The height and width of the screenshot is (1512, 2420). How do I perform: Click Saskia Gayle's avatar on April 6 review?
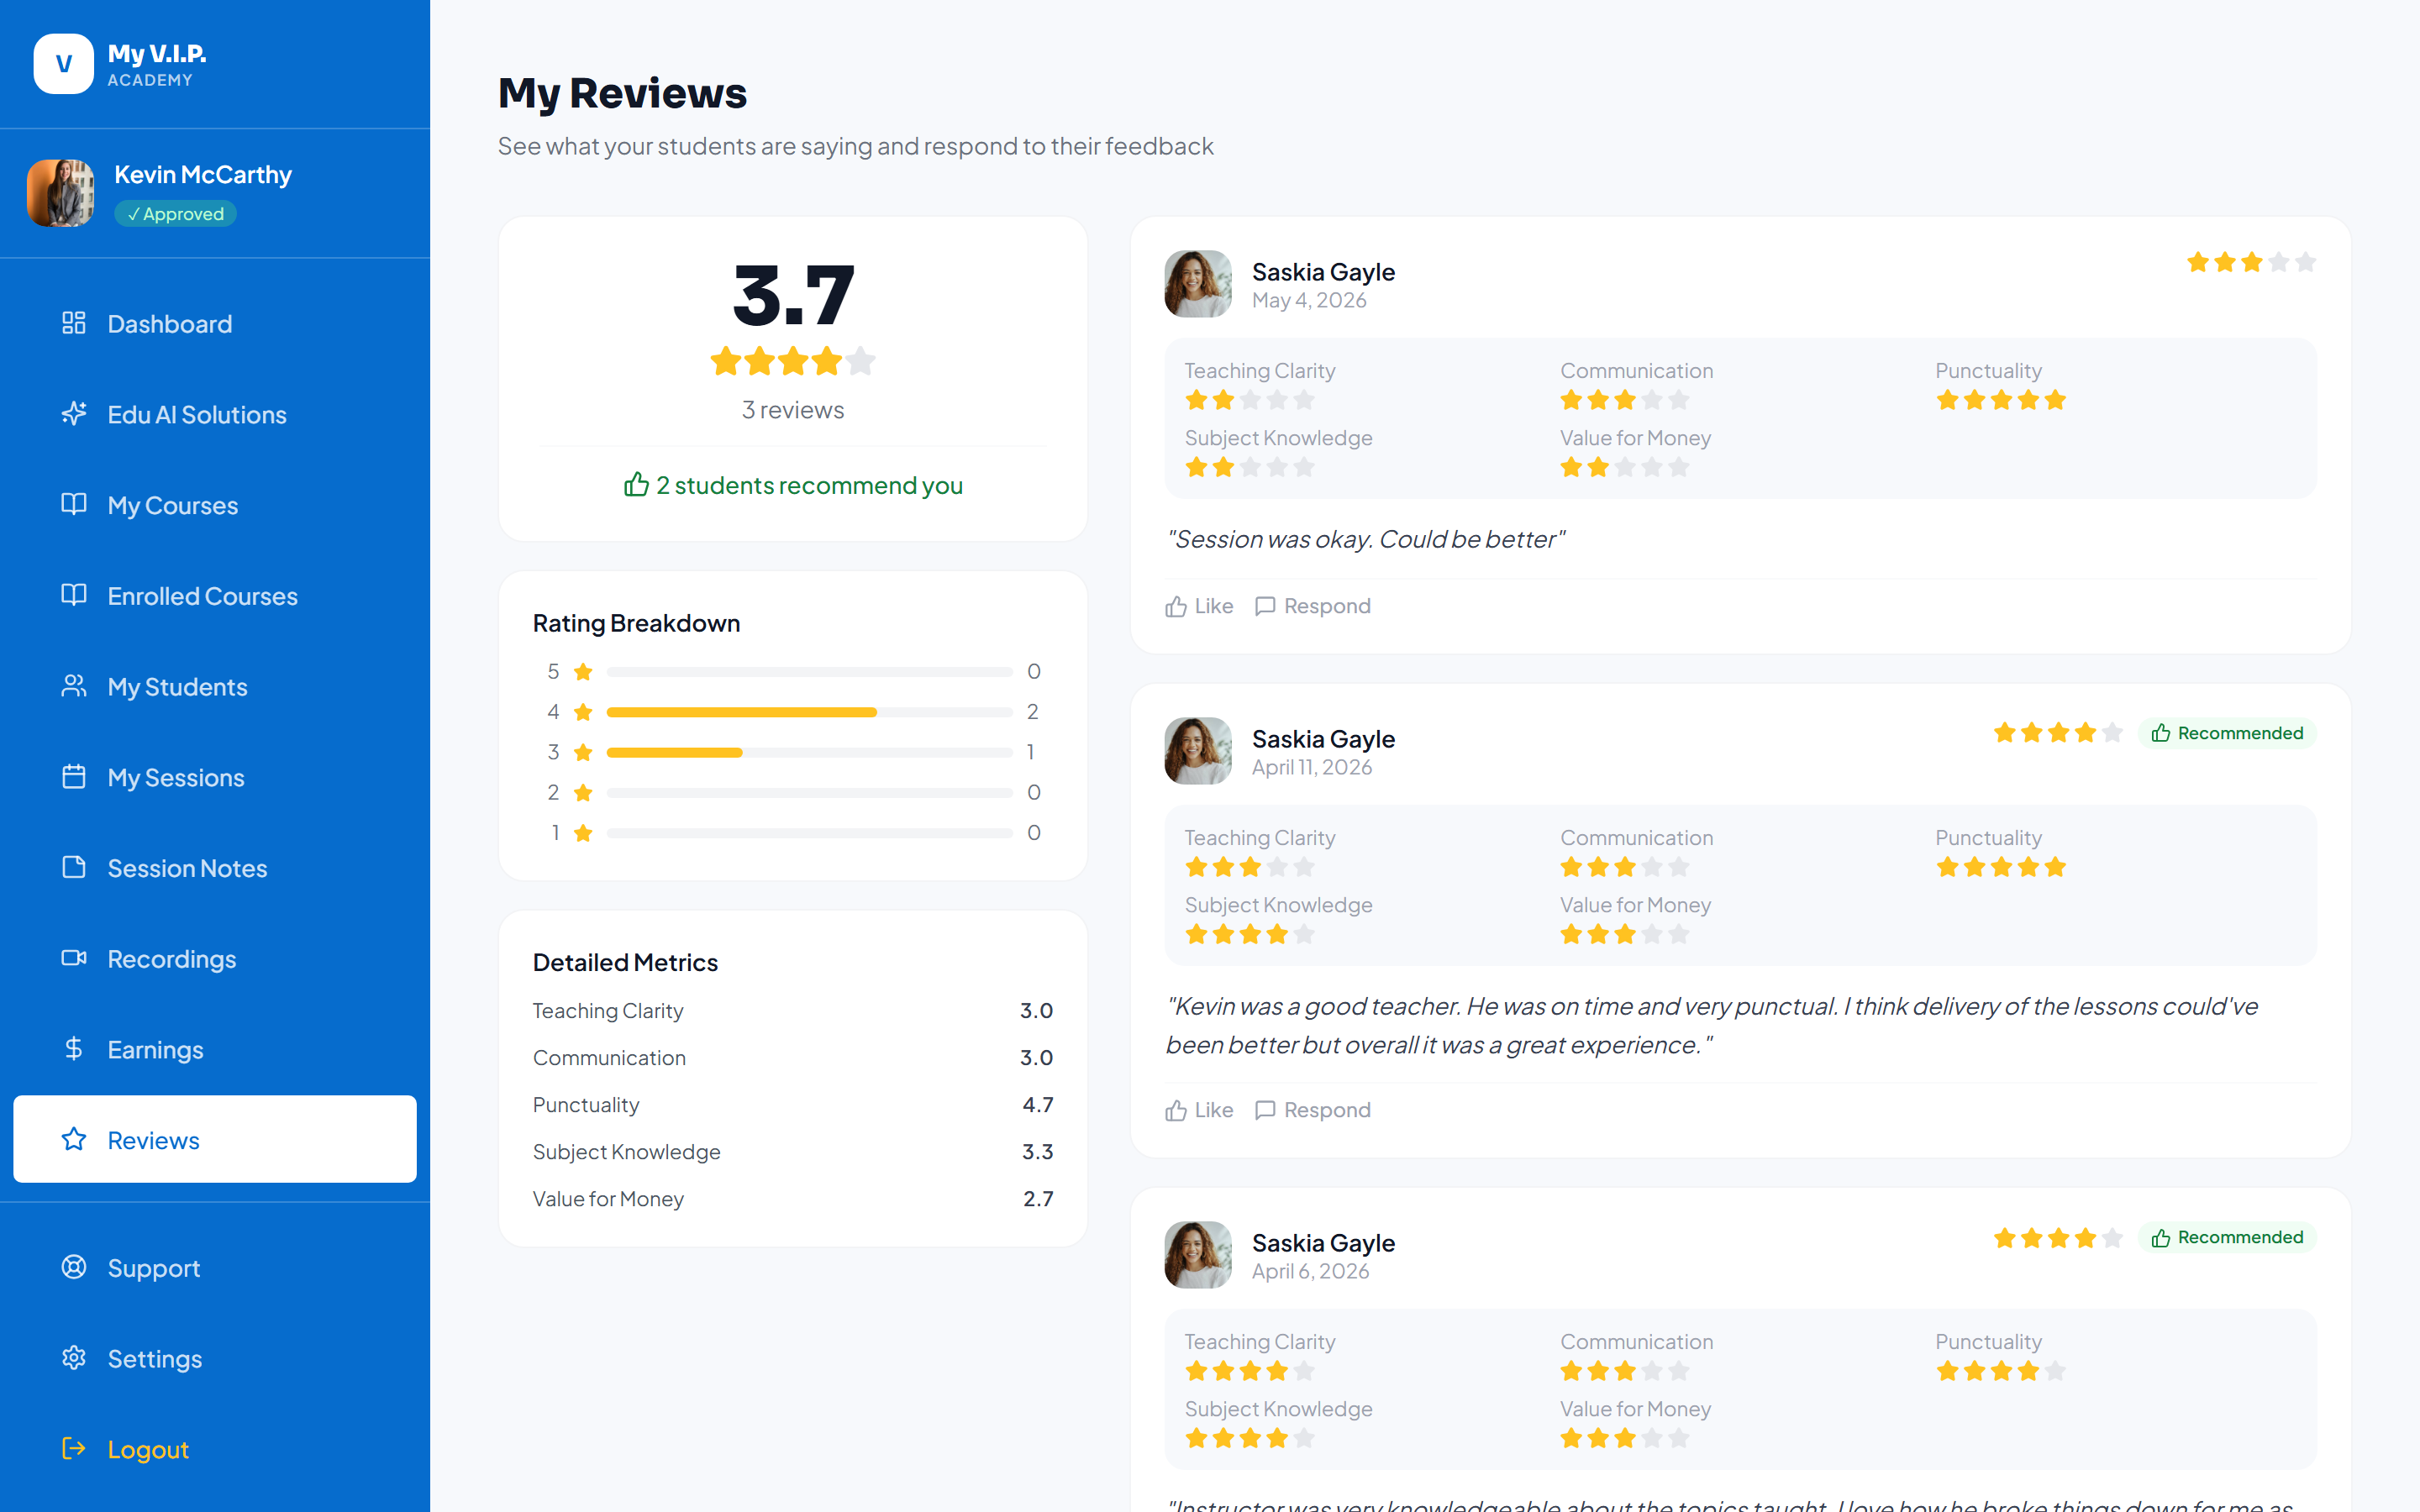click(1198, 1255)
